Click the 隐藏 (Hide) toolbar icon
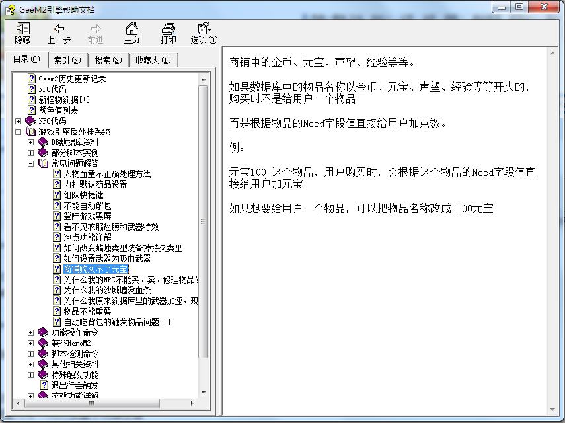Viewport: 565px width, 423px height. pos(22,32)
